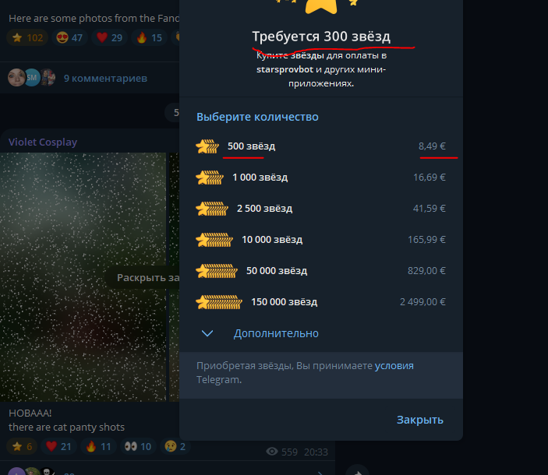Click the crying face reaction with 2

(175, 446)
